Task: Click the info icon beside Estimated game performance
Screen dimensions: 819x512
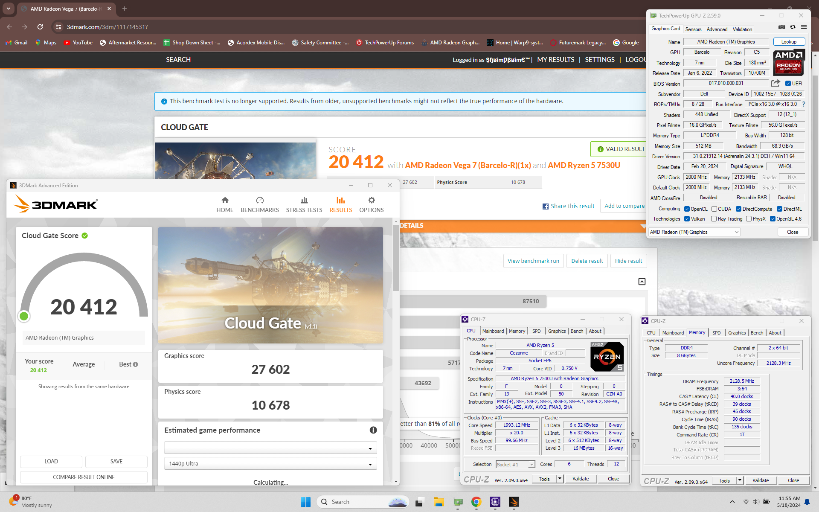Action: click(x=373, y=430)
